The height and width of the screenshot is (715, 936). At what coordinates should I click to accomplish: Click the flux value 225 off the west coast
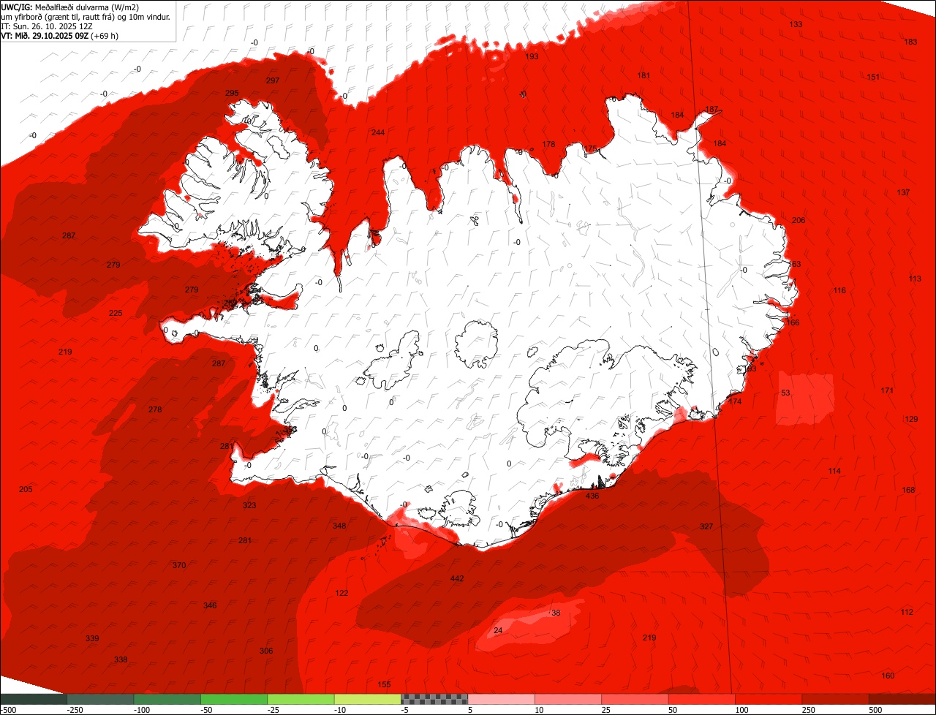pyautogui.click(x=116, y=314)
